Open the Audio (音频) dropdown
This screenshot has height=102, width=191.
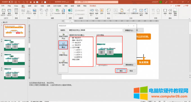click(170, 15)
